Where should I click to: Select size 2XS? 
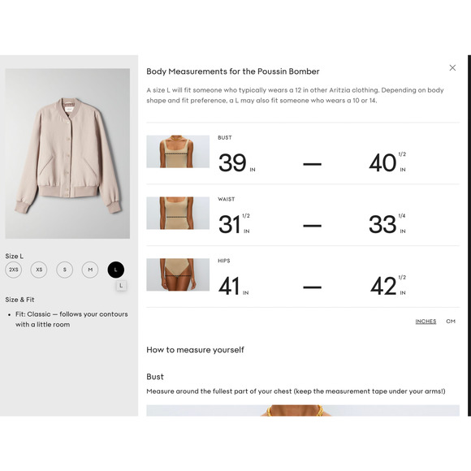(x=14, y=270)
